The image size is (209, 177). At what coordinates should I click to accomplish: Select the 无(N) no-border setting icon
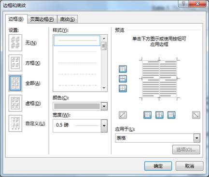click(x=15, y=43)
